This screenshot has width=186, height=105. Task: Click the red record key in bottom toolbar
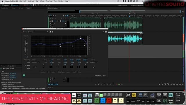[x=109, y=101]
